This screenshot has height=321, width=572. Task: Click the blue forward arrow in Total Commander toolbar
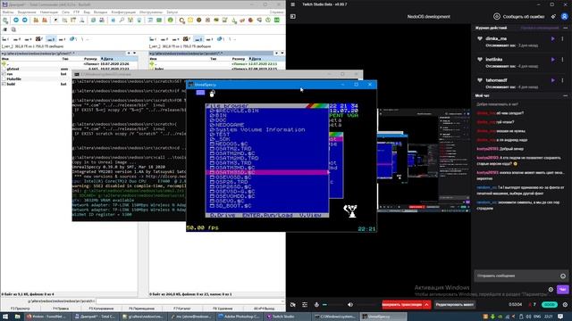pos(24,20)
